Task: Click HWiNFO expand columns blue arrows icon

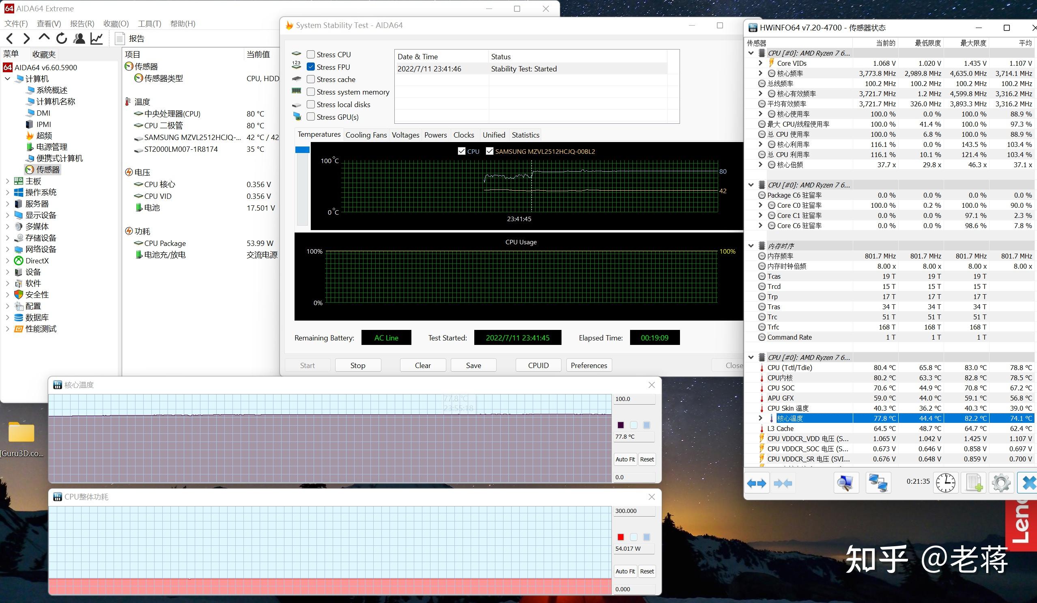Action: (756, 483)
